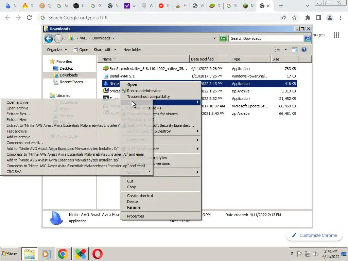Click the change view icon in Explorer

277,50
